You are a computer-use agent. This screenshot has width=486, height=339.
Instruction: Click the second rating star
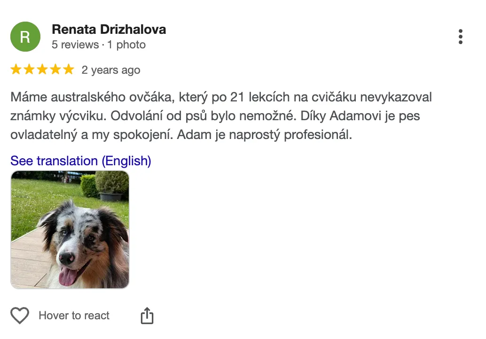pyautogui.click(x=29, y=70)
